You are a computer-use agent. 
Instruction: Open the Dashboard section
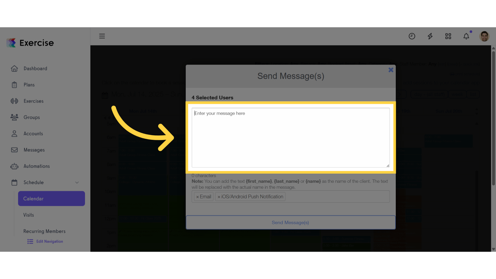click(x=35, y=68)
